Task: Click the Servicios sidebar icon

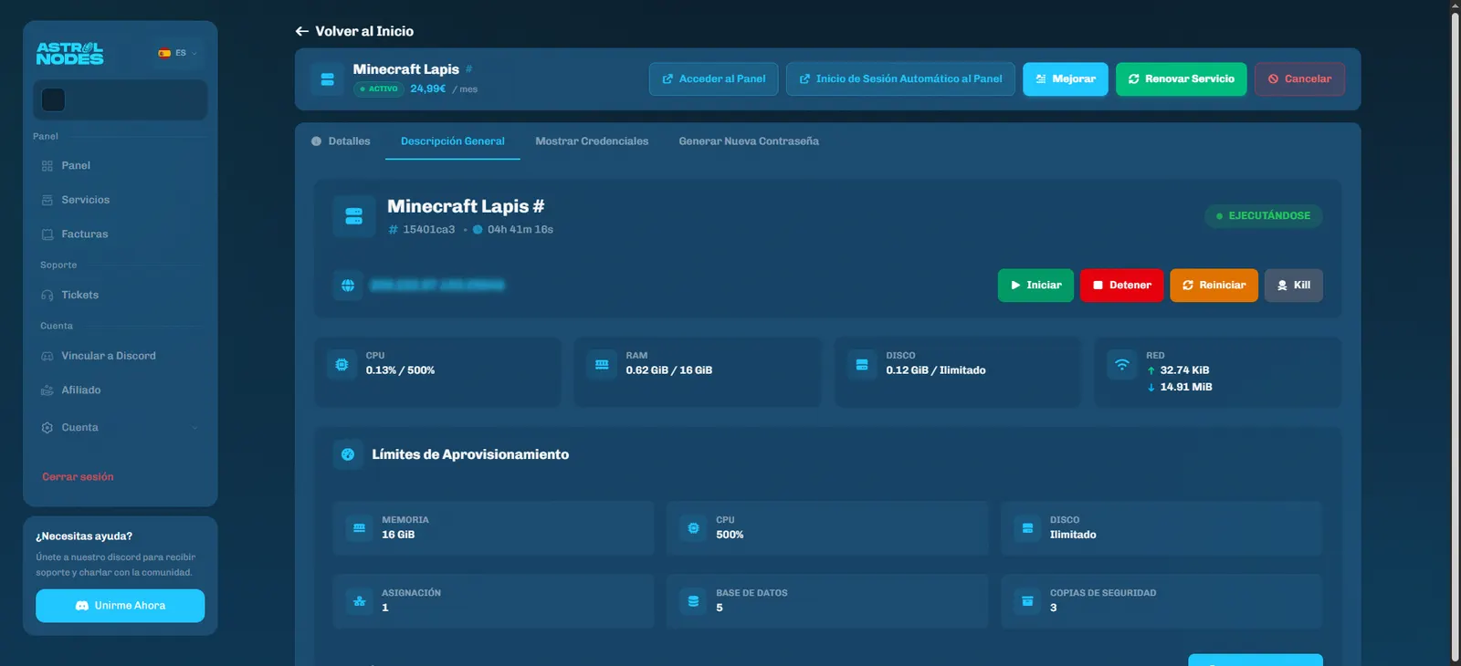Action: click(x=47, y=200)
